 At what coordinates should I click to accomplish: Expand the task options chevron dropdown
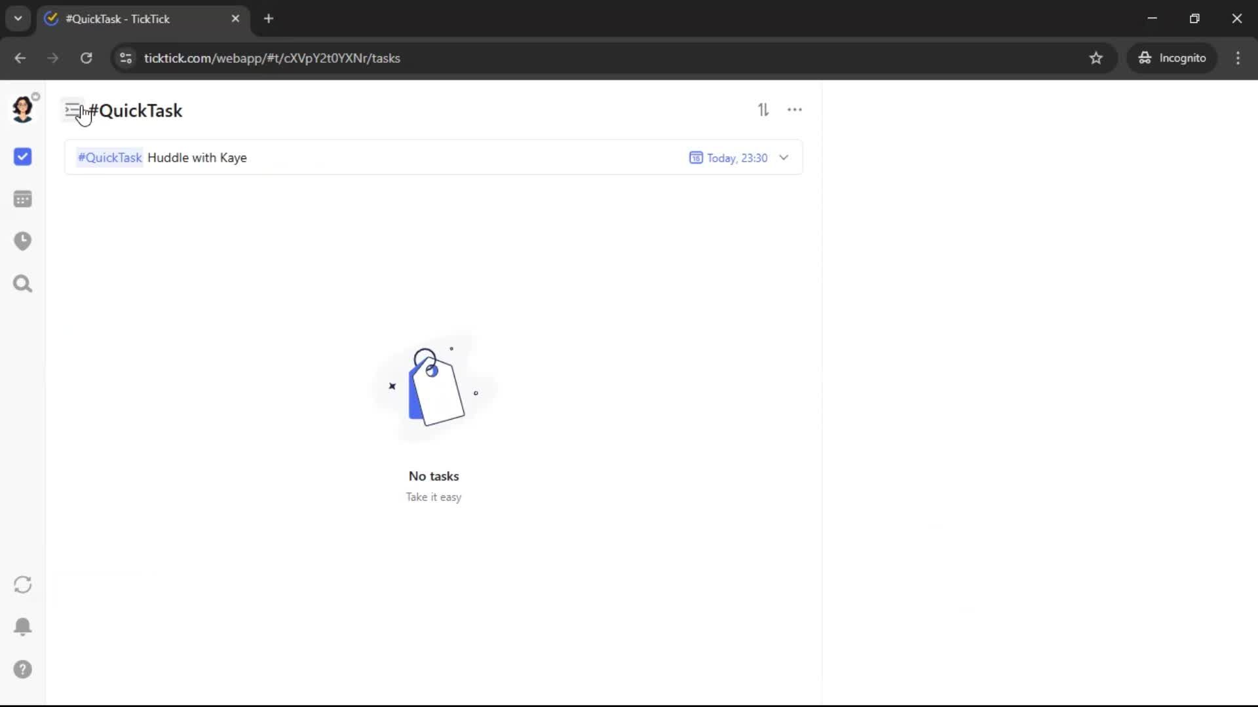[x=784, y=158]
